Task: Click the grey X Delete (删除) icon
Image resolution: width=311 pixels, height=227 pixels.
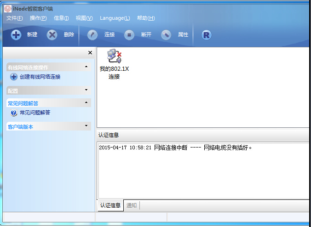Action: click(52, 35)
